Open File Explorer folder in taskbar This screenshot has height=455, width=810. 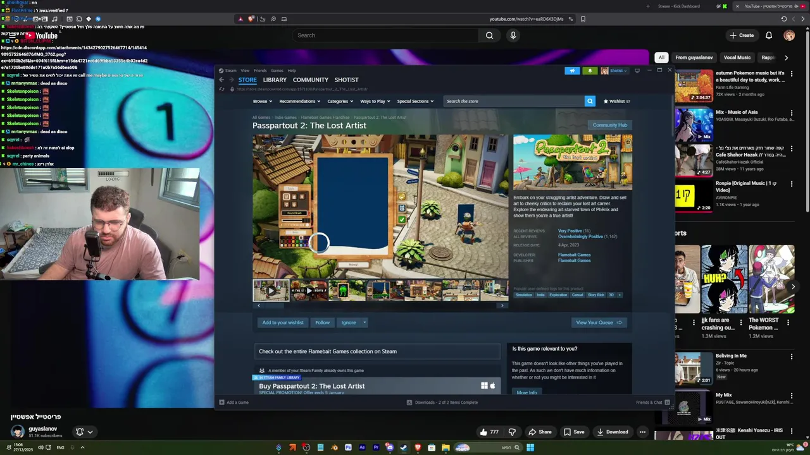(445, 447)
